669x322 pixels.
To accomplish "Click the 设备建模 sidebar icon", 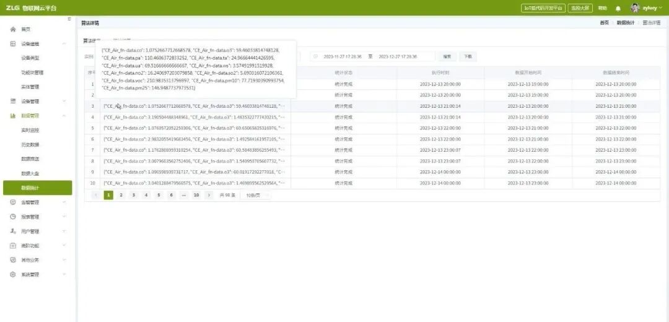I will tap(13, 44).
